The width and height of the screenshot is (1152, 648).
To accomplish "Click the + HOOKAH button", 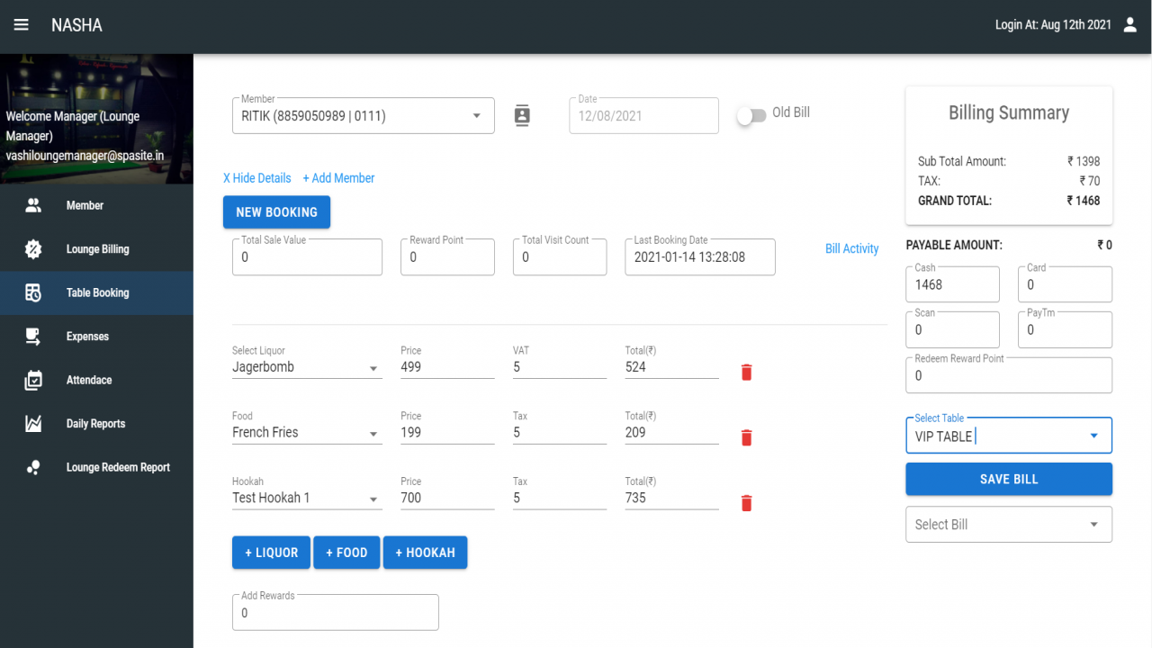I will point(425,553).
